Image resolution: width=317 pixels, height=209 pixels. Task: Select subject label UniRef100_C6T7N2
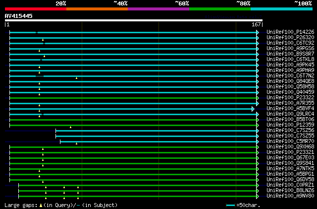pyautogui.click(x=290, y=76)
